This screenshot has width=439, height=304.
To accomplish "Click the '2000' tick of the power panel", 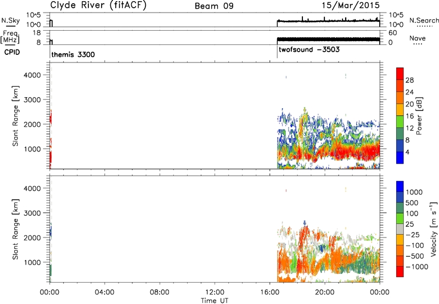I will click(x=32, y=124).
